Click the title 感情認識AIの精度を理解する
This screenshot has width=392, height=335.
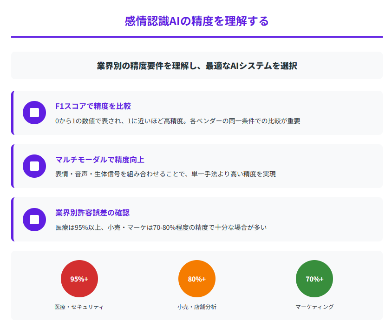pos(196,21)
